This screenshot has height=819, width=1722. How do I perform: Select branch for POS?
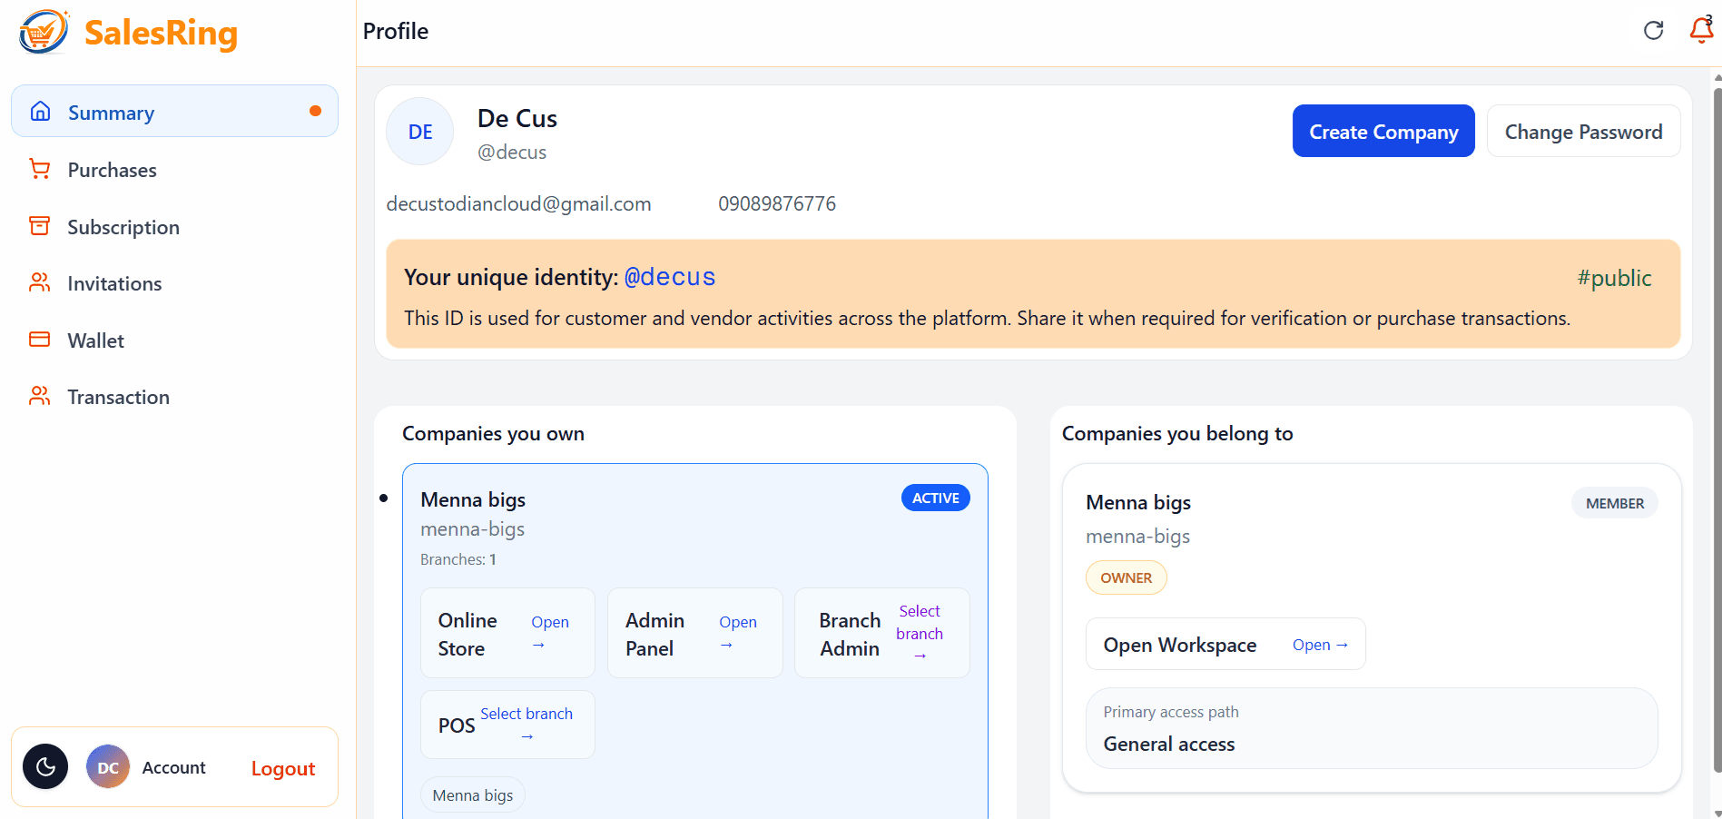pyautogui.click(x=526, y=724)
